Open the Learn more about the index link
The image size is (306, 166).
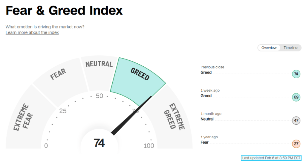[32, 32]
